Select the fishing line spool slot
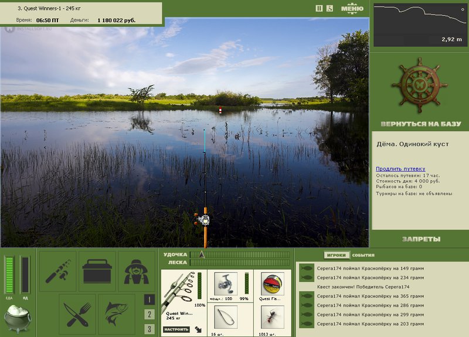The width and height of the screenshot is (469, 337). point(272,284)
